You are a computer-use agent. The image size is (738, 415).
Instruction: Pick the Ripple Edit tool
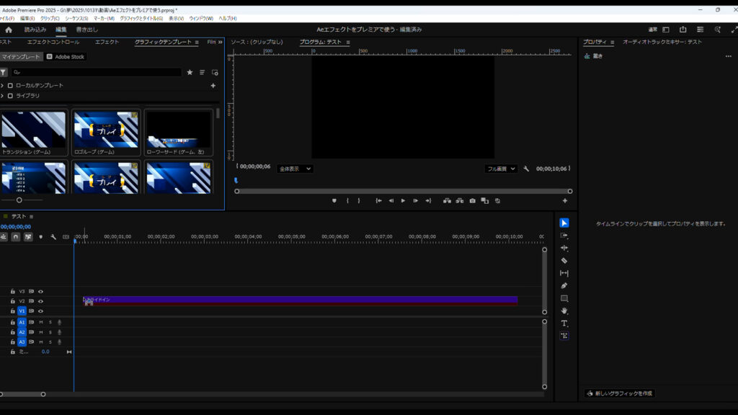click(564, 248)
